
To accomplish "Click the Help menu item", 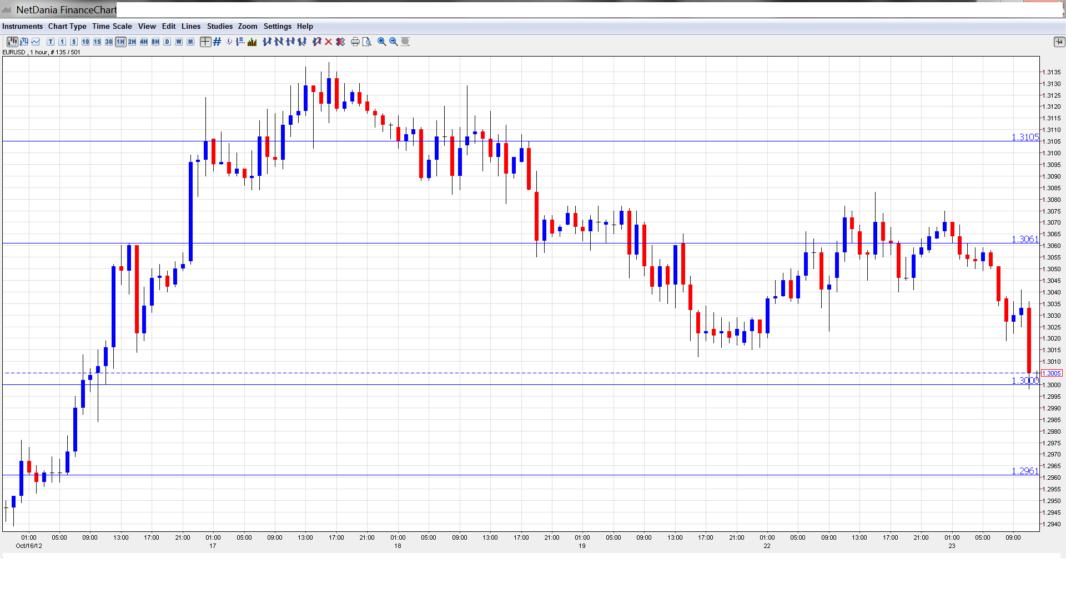I will [x=305, y=26].
